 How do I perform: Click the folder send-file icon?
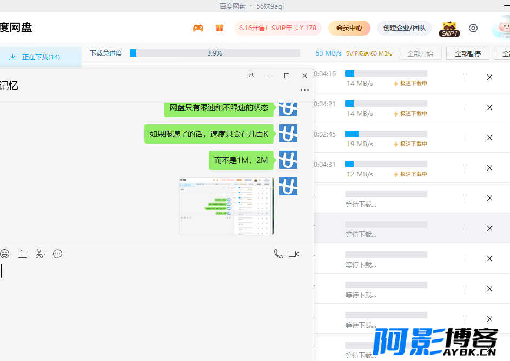tap(22, 254)
